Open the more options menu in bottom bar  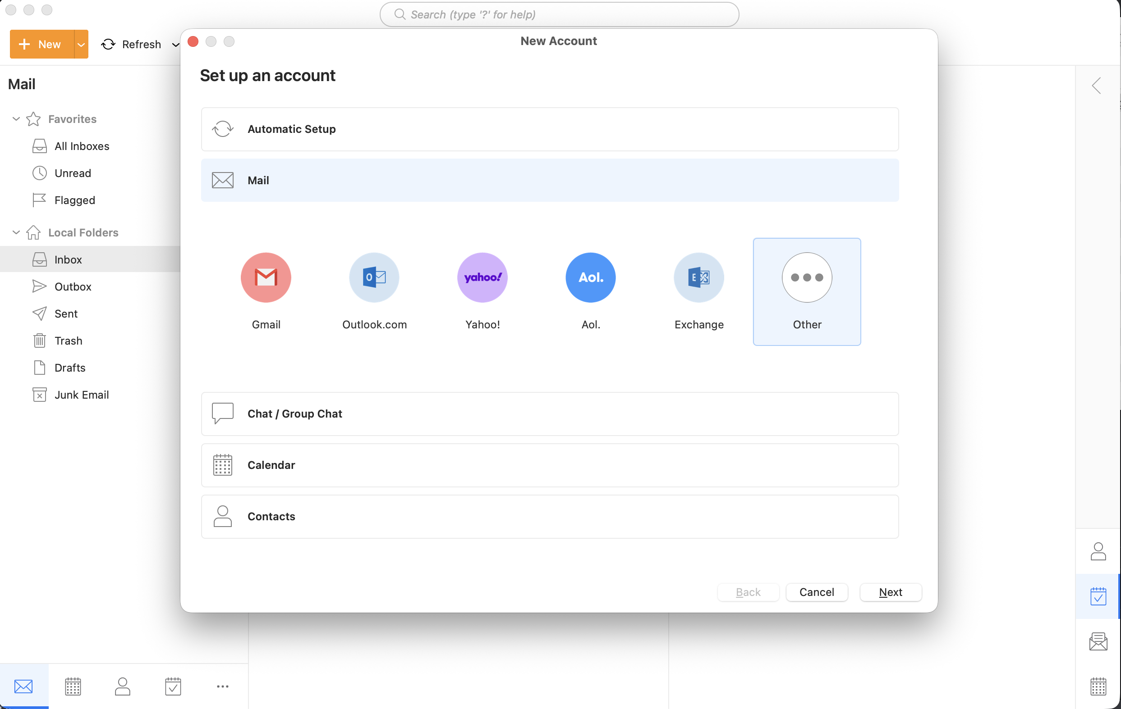pos(223,686)
